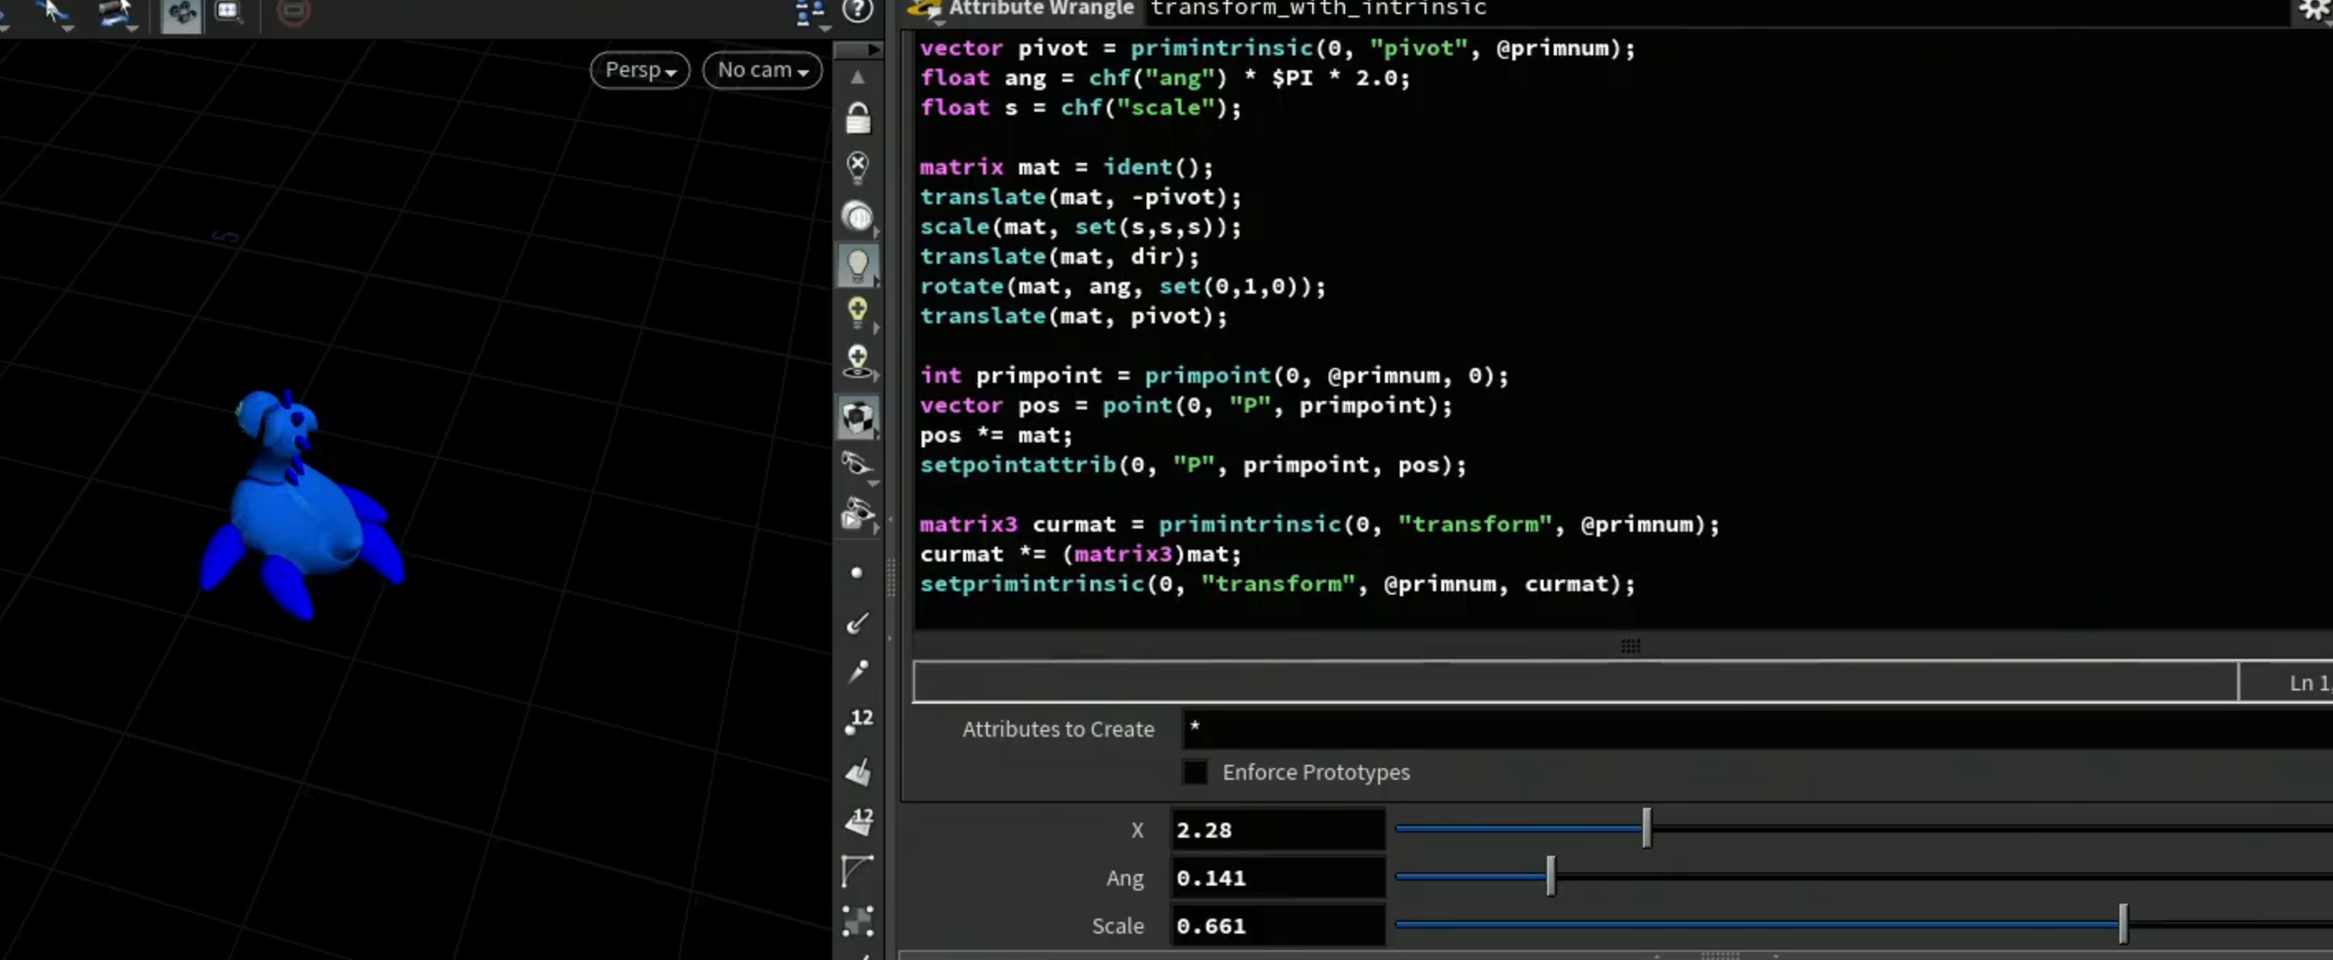Open the No cam camera dropdown
Viewport: 2333px width, 960px height.
click(x=762, y=69)
